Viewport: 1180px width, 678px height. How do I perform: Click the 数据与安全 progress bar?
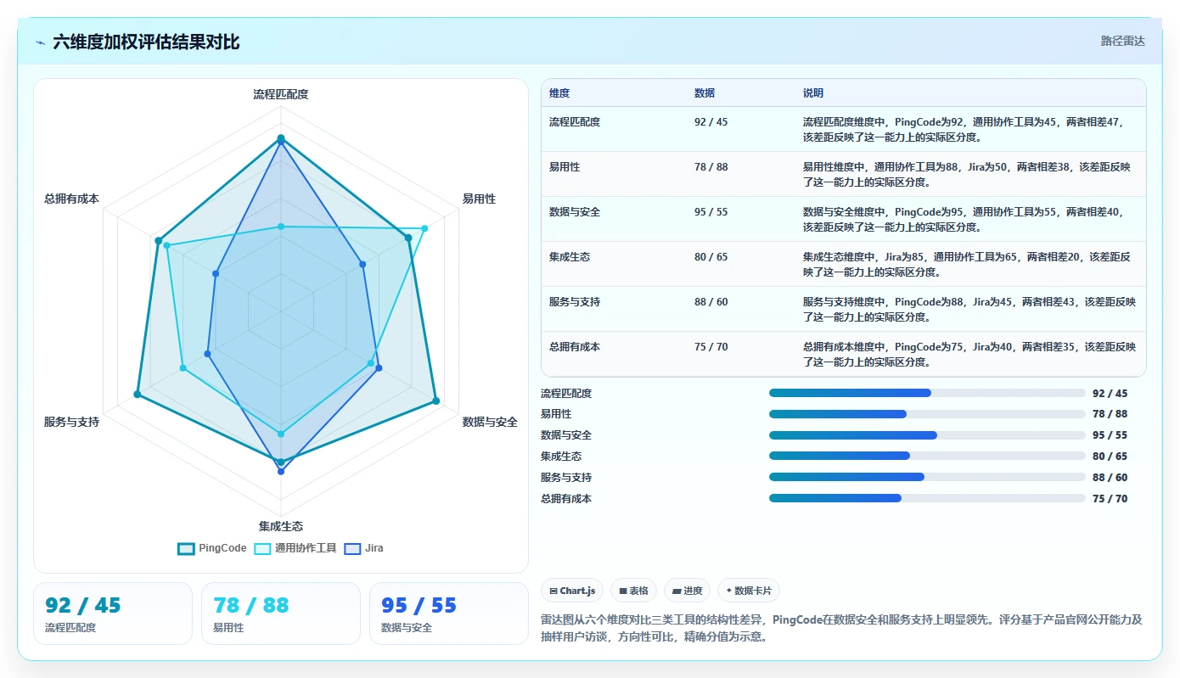[927, 435]
